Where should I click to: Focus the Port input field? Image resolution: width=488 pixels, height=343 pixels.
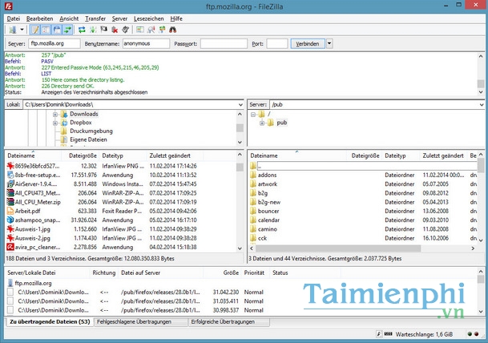(x=277, y=43)
